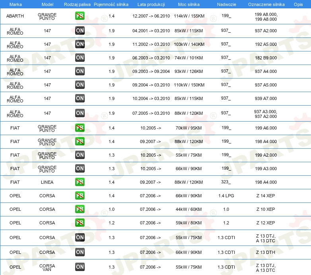This screenshot has height=275, width=311.
Task: Click the ABARTH brand cell
Action: pos(15,16)
